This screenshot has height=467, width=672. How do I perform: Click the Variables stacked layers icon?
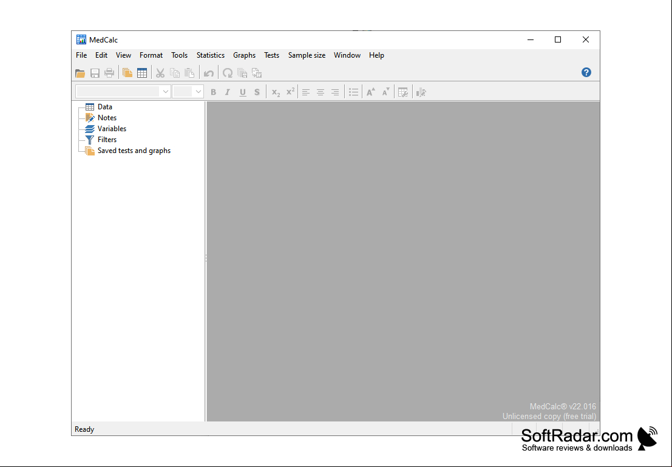tap(90, 129)
